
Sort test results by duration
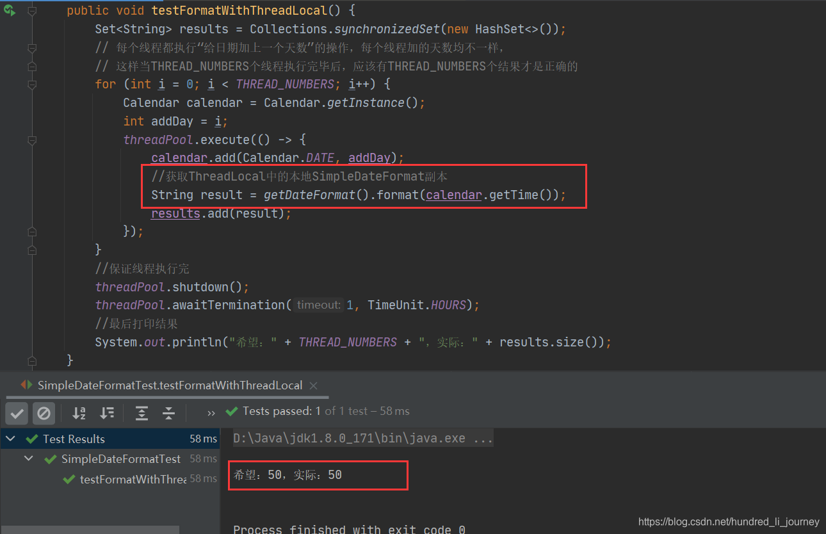(108, 413)
